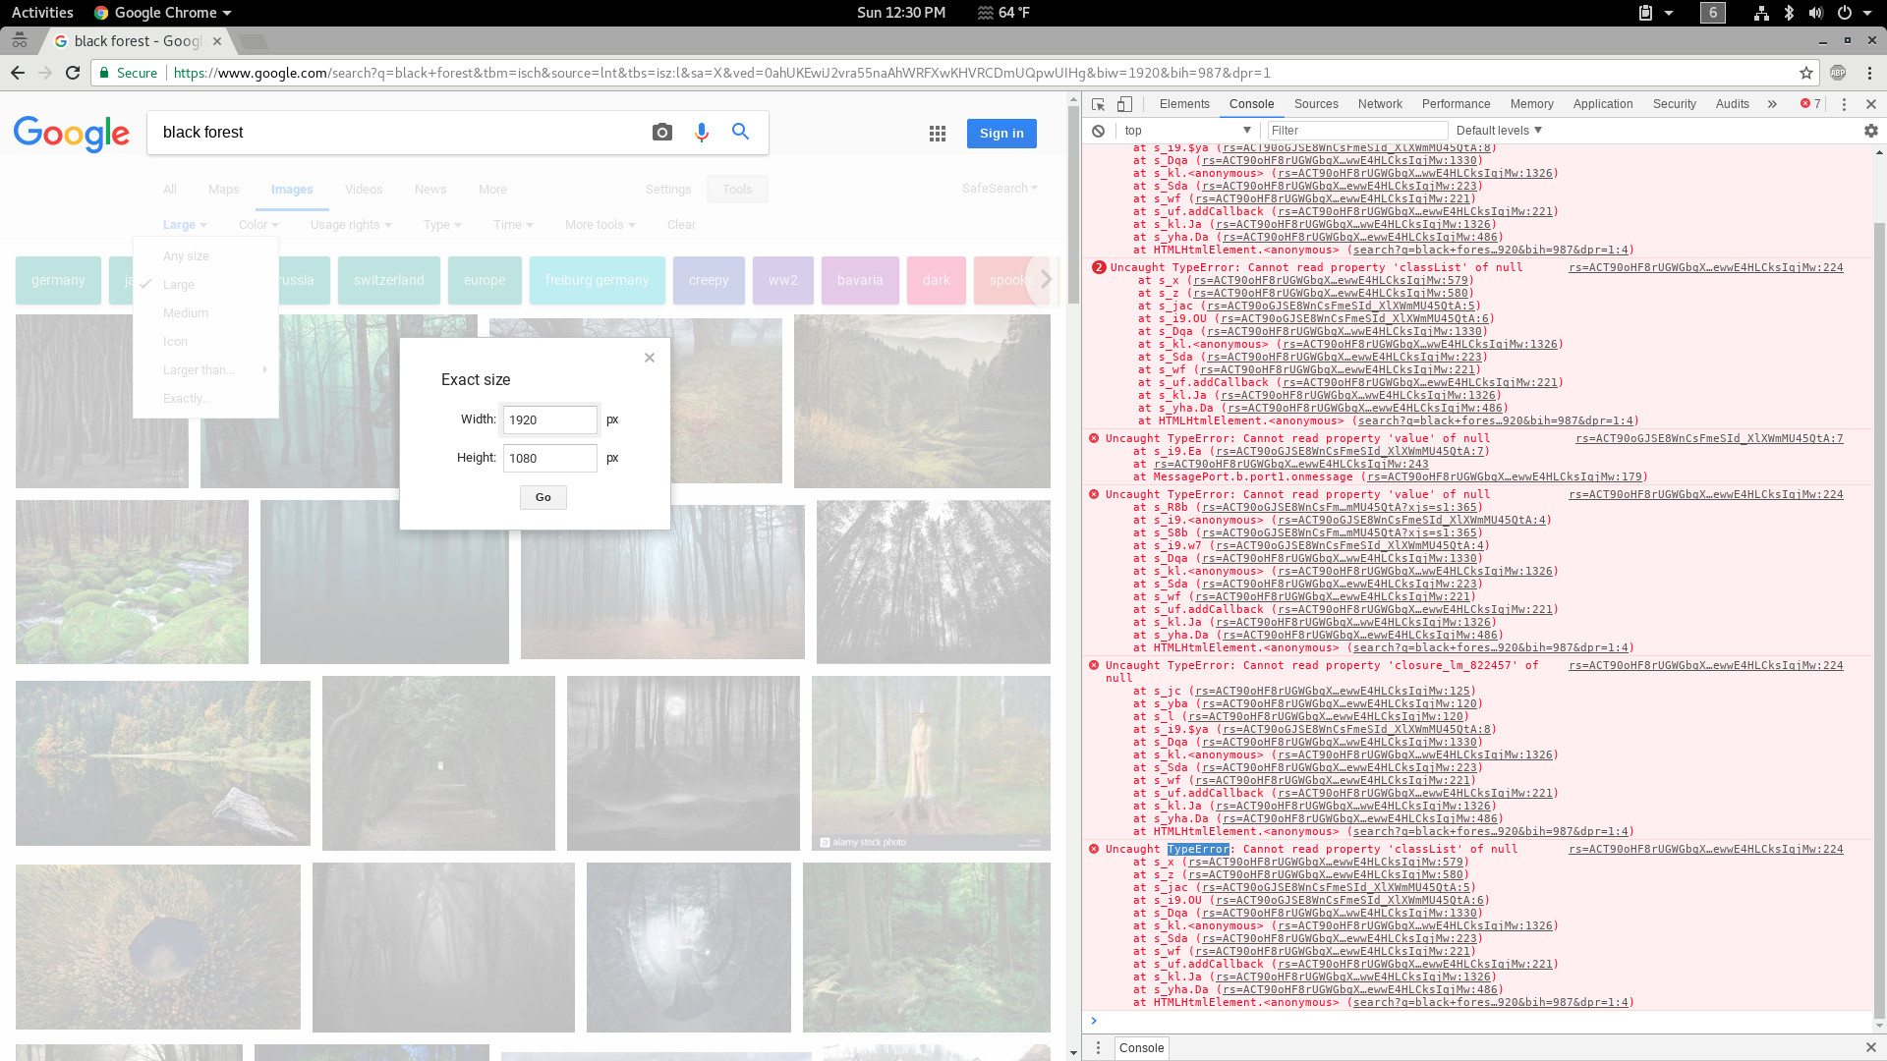
Task: Open the Google apps grid icon
Action: [x=938, y=134]
